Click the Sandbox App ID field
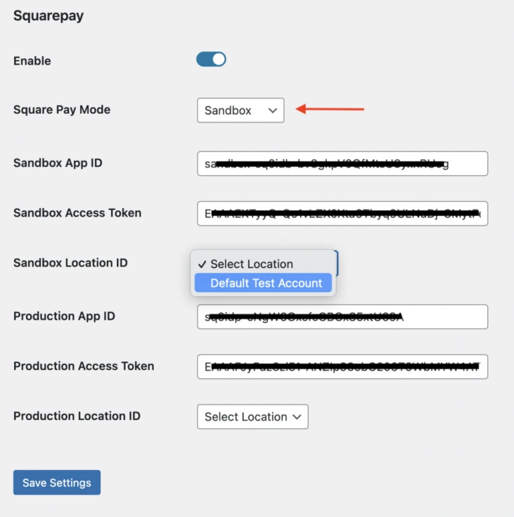 342,164
